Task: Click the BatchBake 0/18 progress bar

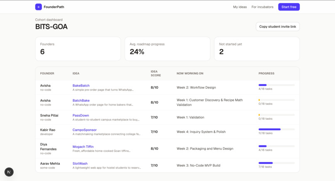Action: tap(276, 100)
